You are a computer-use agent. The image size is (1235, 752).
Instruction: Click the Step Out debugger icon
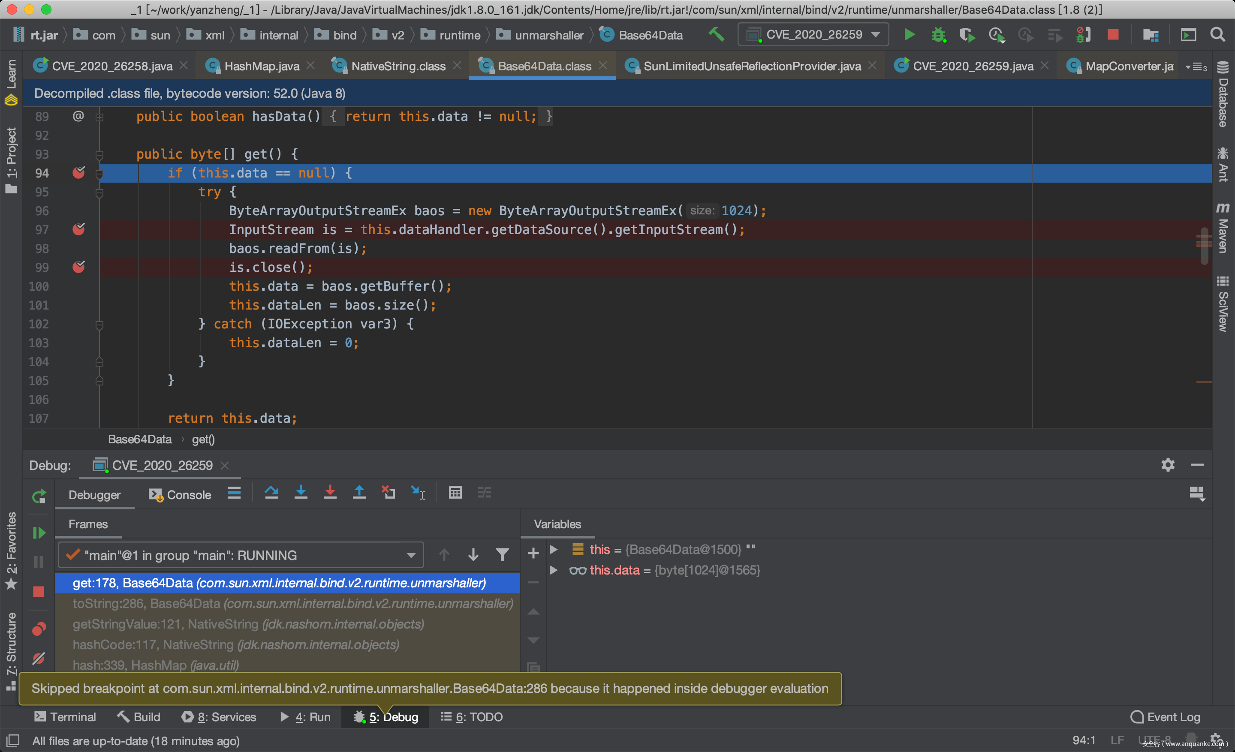(359, 493)
